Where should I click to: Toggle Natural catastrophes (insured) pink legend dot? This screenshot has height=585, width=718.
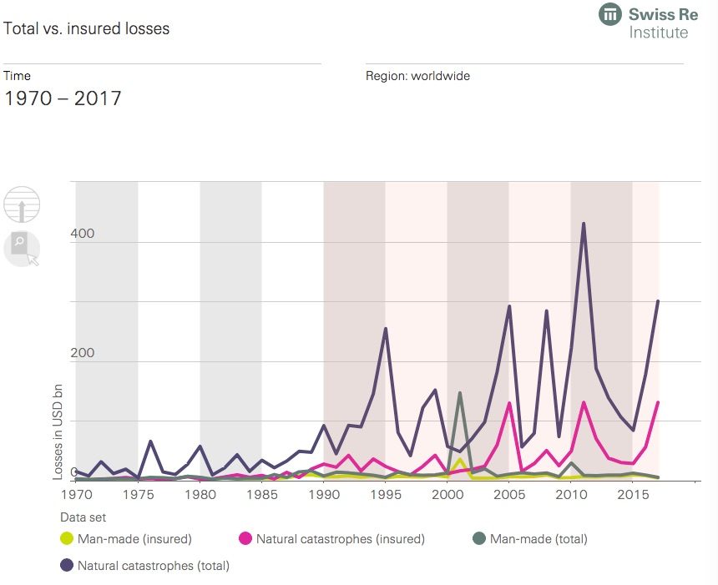click(245, 539)
